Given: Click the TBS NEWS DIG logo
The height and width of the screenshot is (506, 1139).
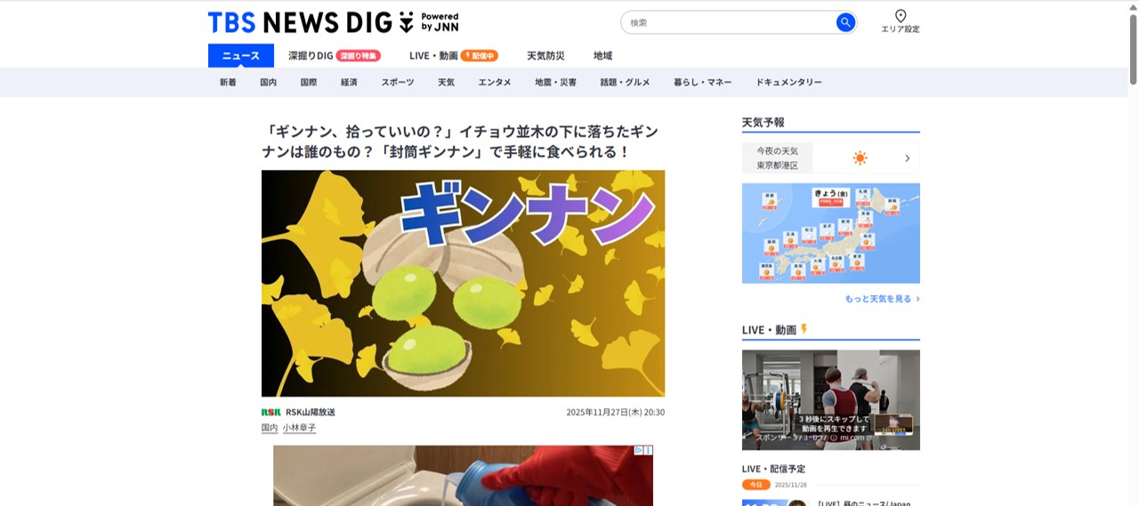Looking at the screenshot, I should 334,22.
